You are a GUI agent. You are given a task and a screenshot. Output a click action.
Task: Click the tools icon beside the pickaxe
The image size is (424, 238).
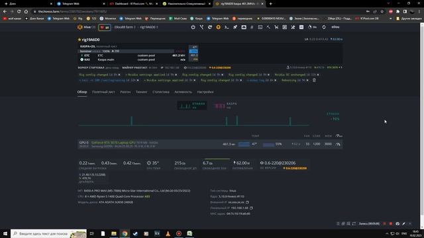[276, 27]
